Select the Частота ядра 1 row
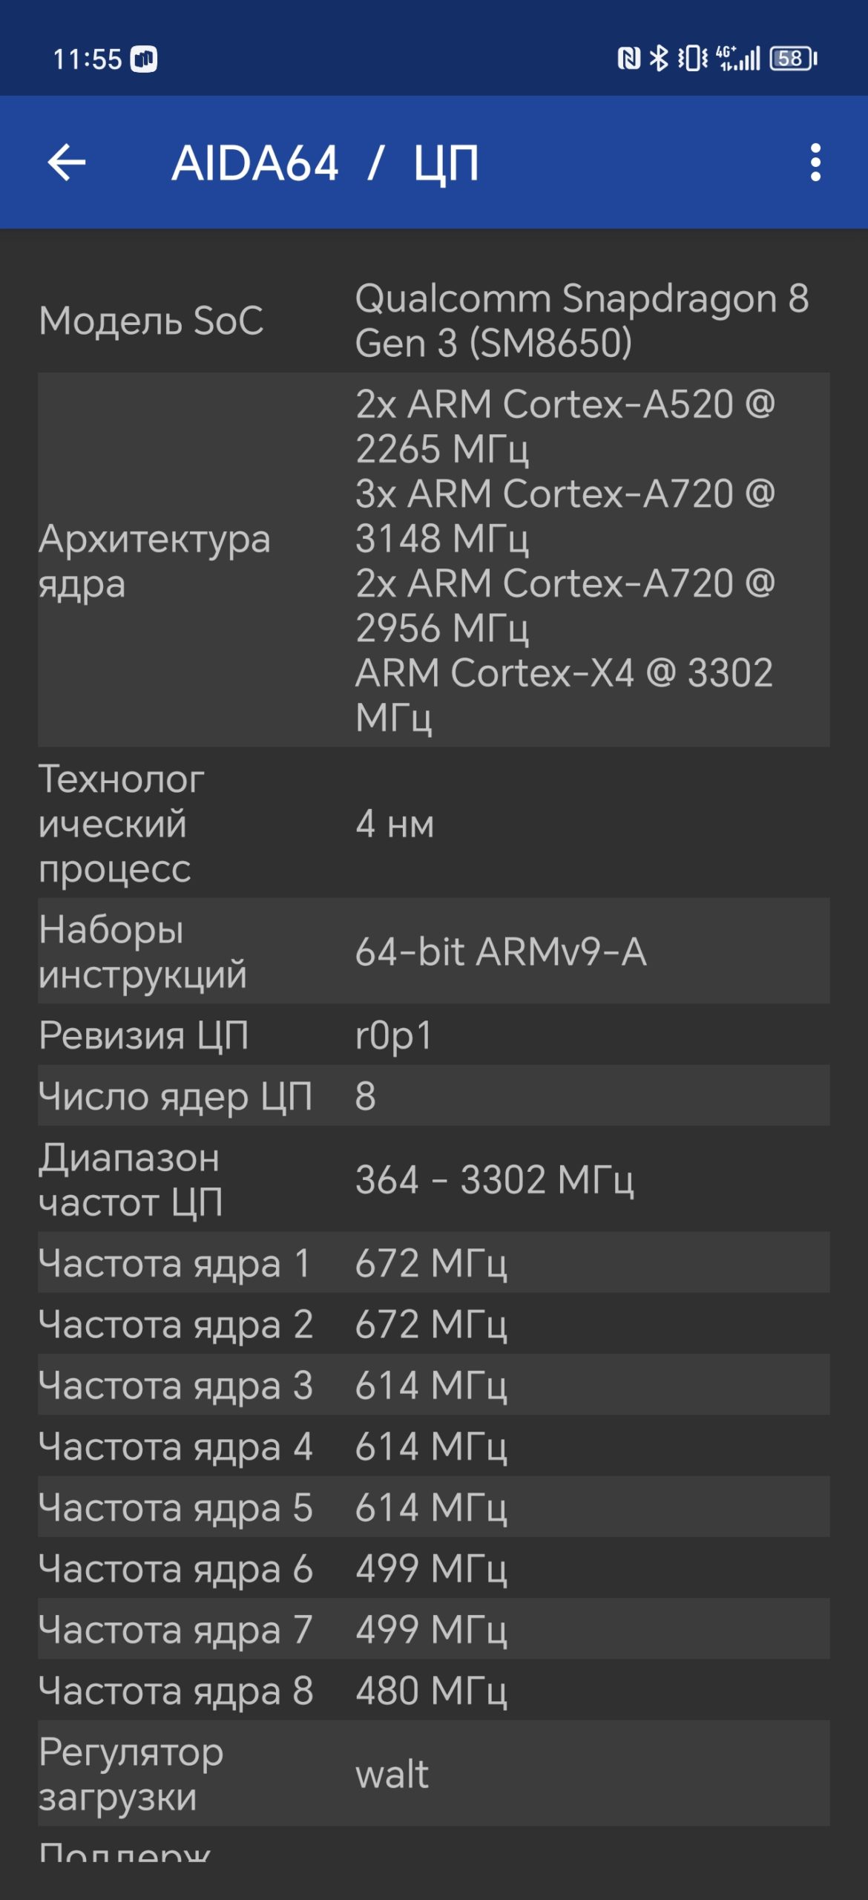This screenshot has height=1900, width=868. tap(434, 1262)
